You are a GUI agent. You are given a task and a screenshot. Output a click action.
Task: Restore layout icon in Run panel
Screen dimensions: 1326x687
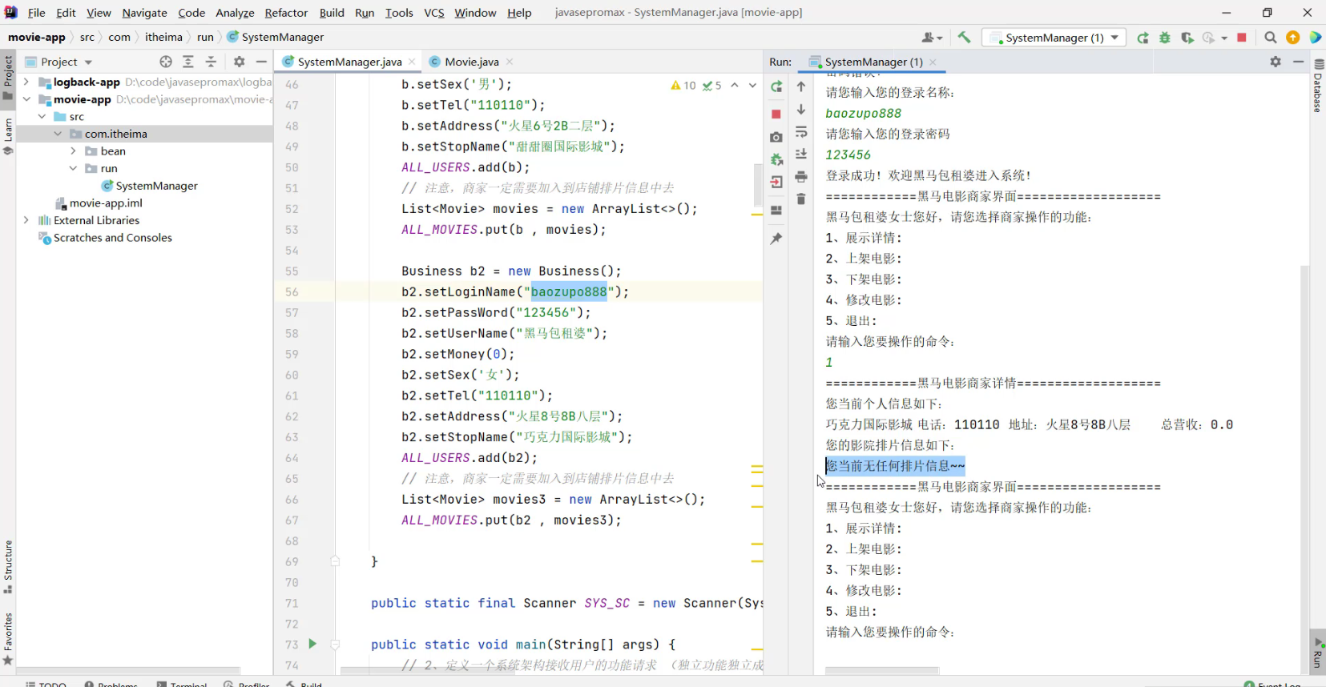(776, 210)
